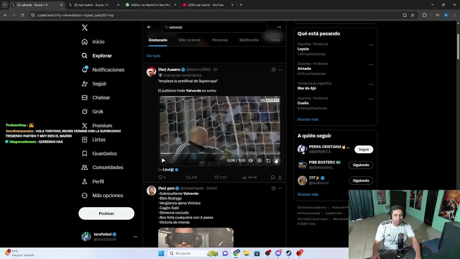This screenshot has width=460, height=259.
Task: Click Mostrar más under trends
Action: [x=308, y=119]
